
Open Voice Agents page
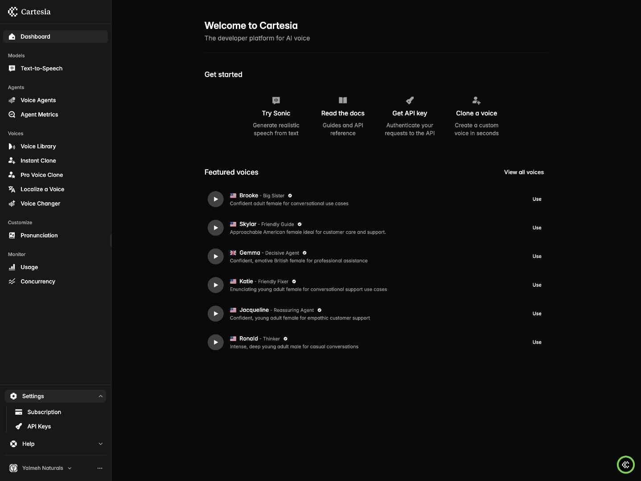click(x=55, y=100)
